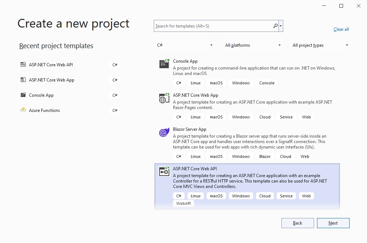This screenshot has width=367, height=243.
Task: Click the Next button
Action: point(333,223)
